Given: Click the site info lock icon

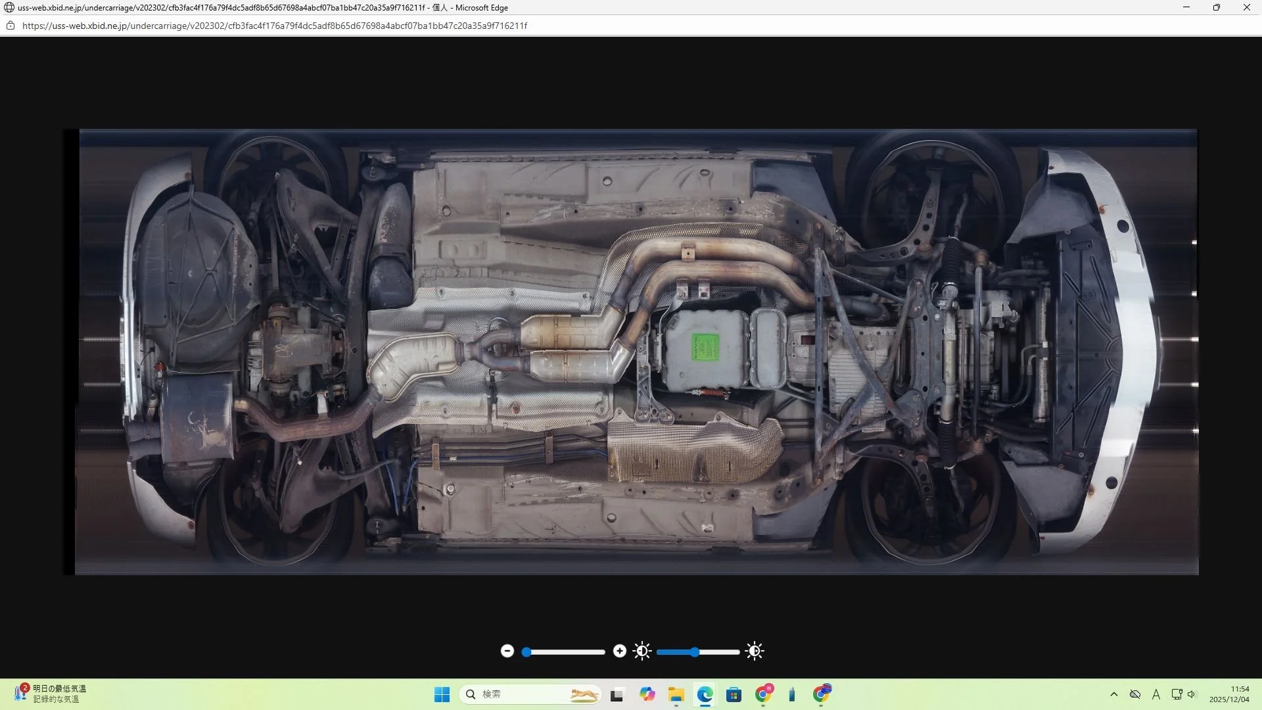Looking at the screenshot, I should coord(11,26).
